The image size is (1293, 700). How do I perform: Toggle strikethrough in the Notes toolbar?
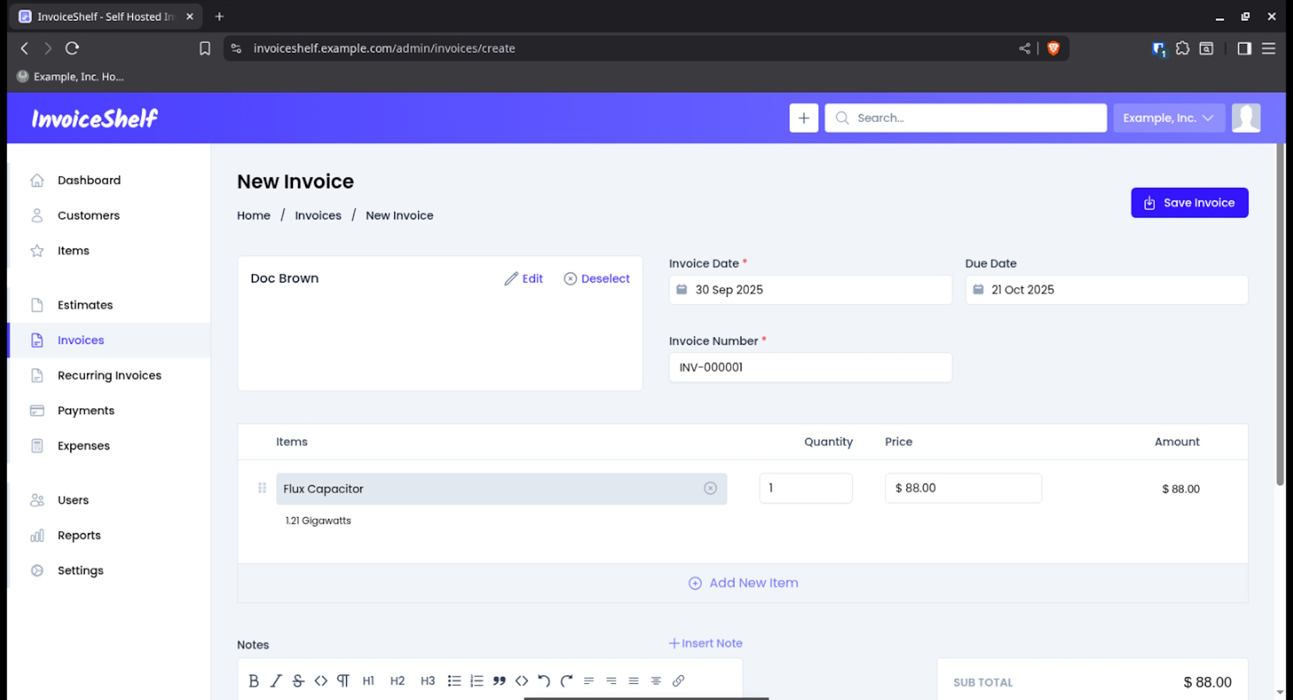point(298,680)
